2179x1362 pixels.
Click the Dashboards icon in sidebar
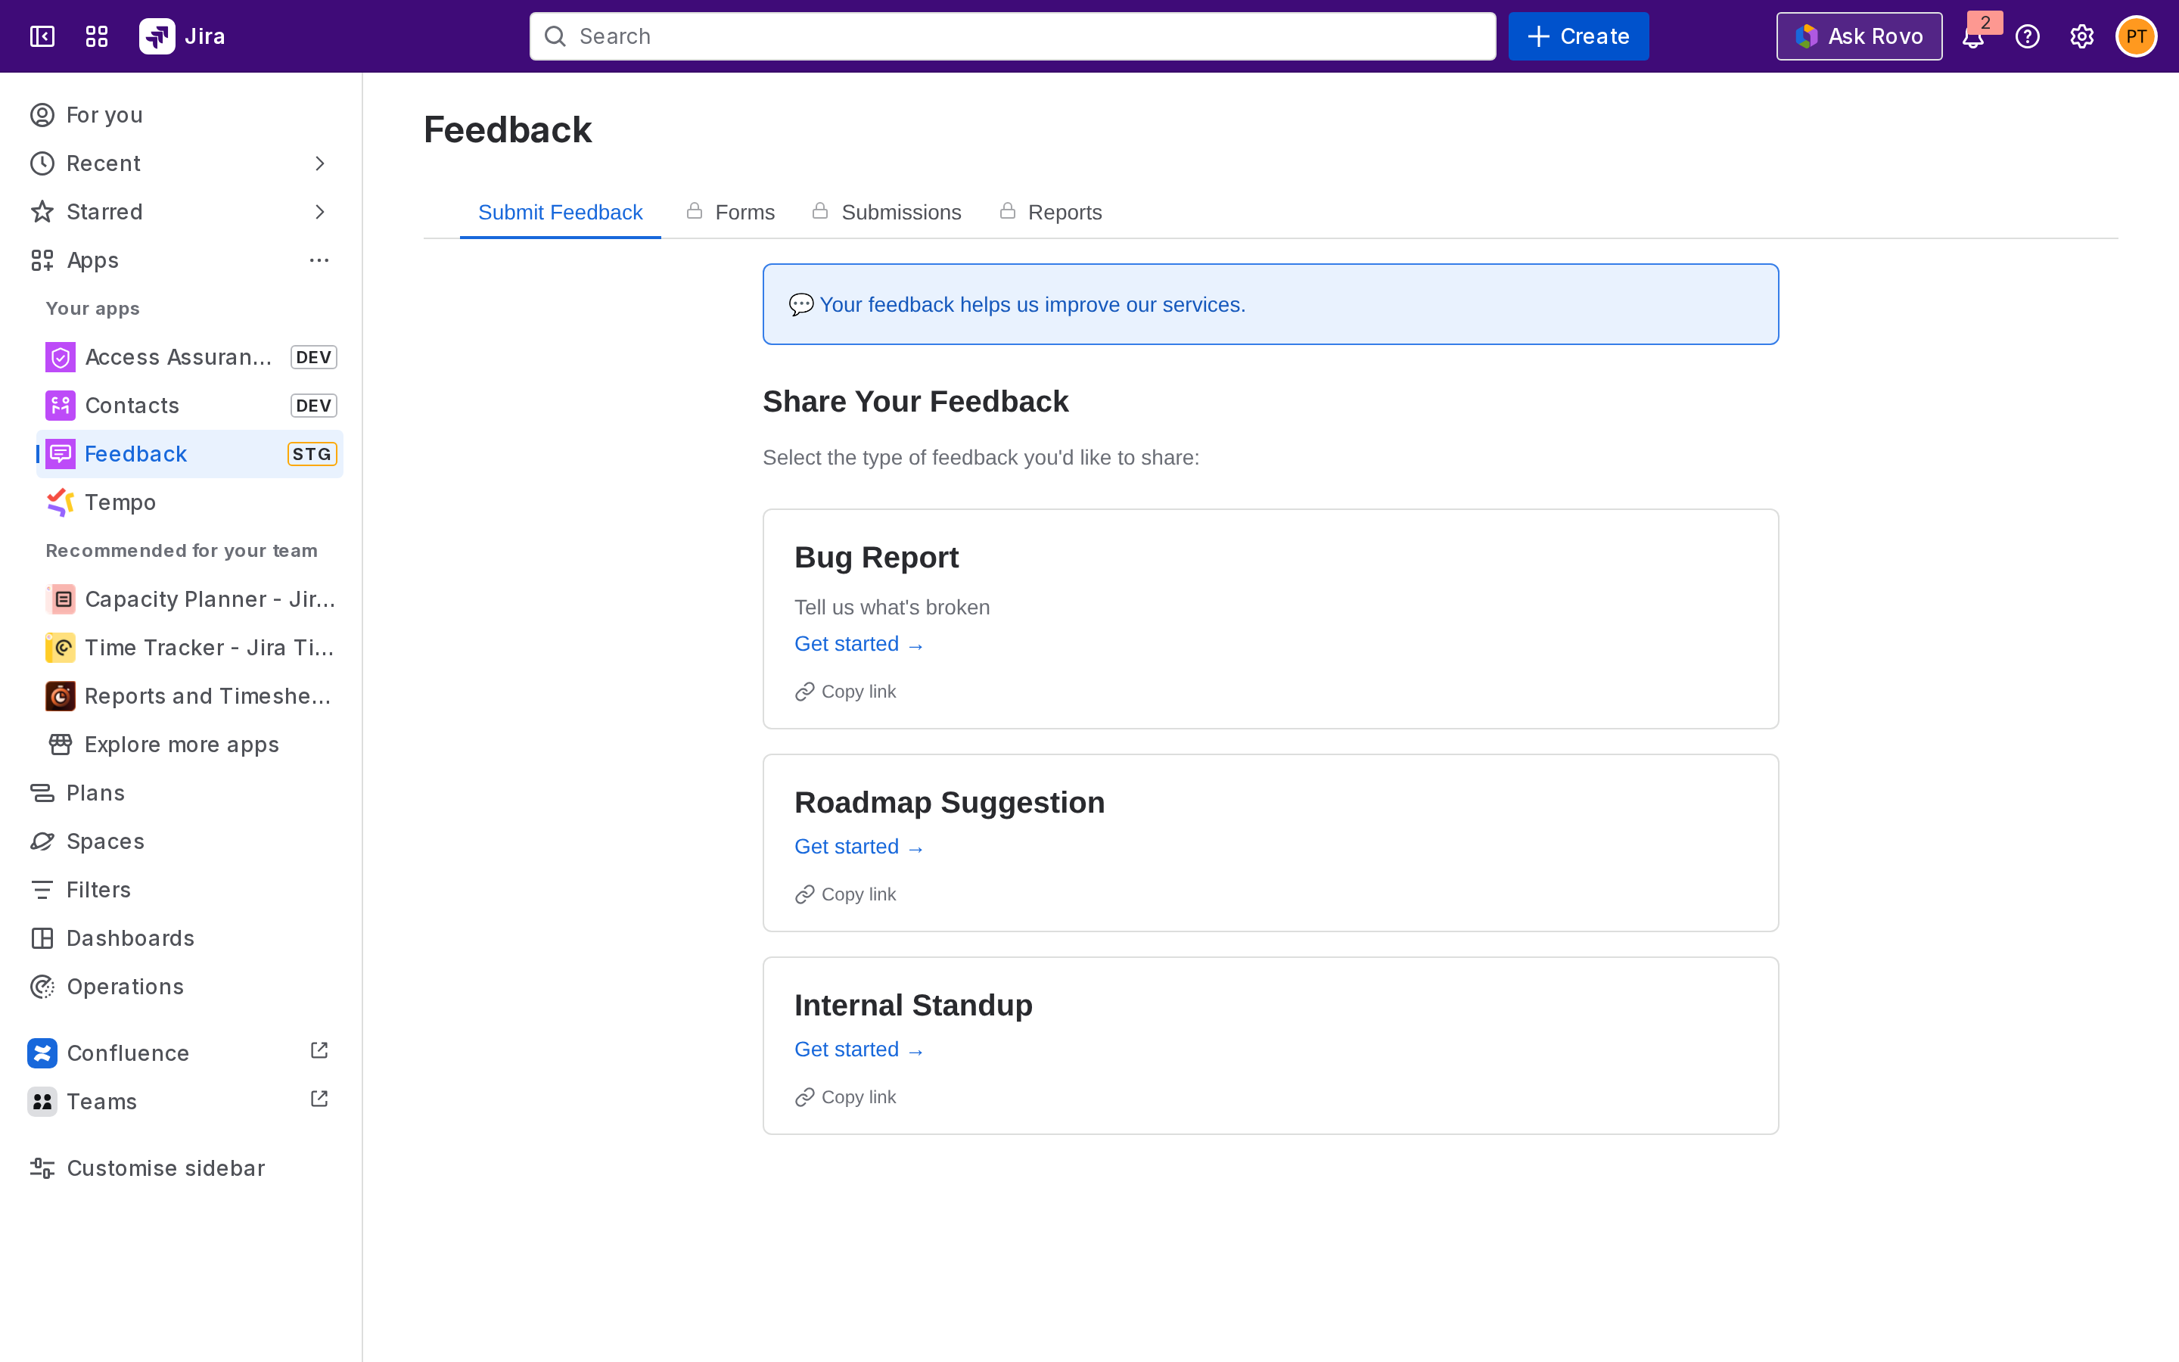(42, 938)
